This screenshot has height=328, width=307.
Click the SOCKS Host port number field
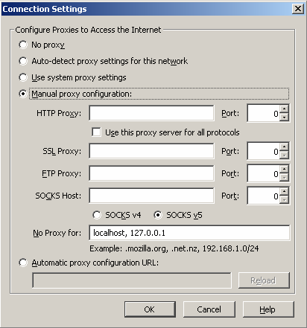(264, 196)
